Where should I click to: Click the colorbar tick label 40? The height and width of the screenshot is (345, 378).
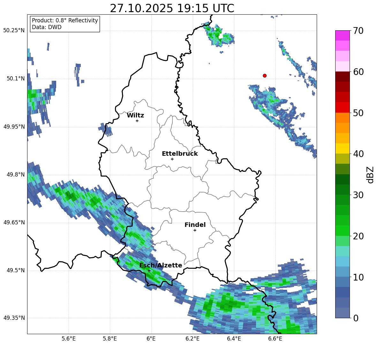358,154
